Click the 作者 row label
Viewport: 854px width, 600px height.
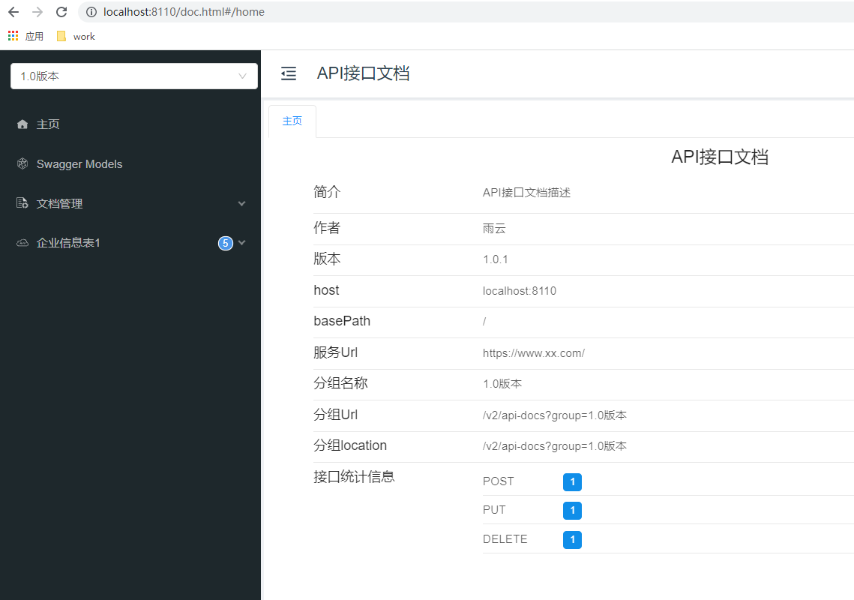tap(327, 228)
